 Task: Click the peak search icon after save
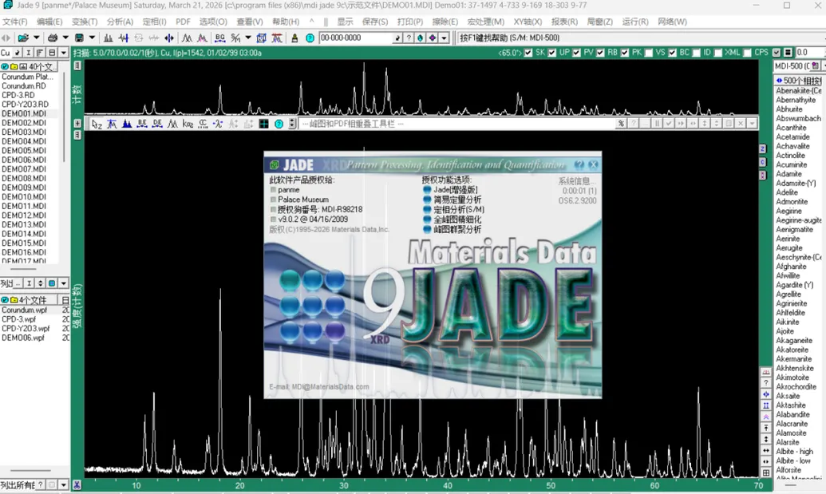(108, 38)
